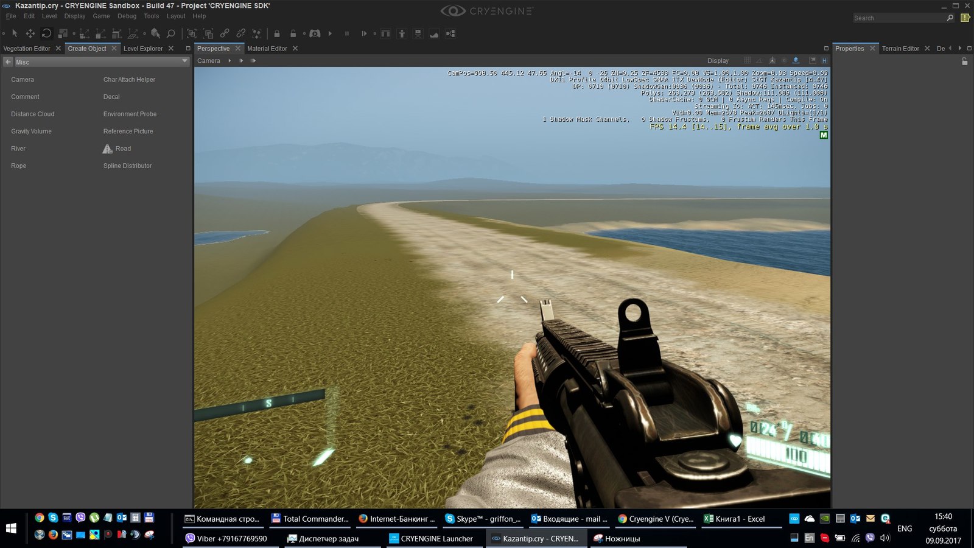Image resolution: width=974 pixels, height=548 pixels.
Task: Click the Unlink objects broken chain icon
Action: (241, 33)
